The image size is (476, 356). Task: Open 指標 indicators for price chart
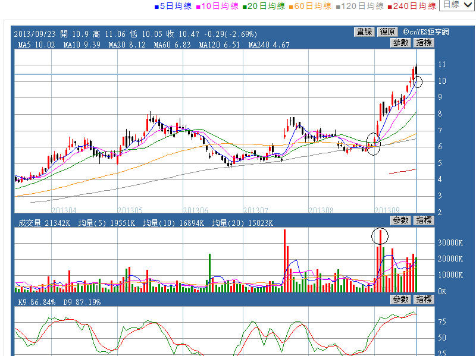click(x=424, y=43)
